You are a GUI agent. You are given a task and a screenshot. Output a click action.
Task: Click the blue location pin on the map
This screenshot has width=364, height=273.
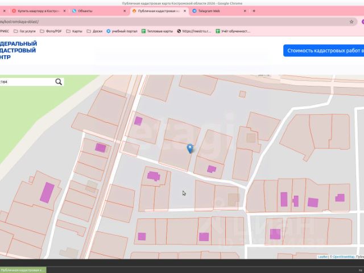[x=190, y=148]
